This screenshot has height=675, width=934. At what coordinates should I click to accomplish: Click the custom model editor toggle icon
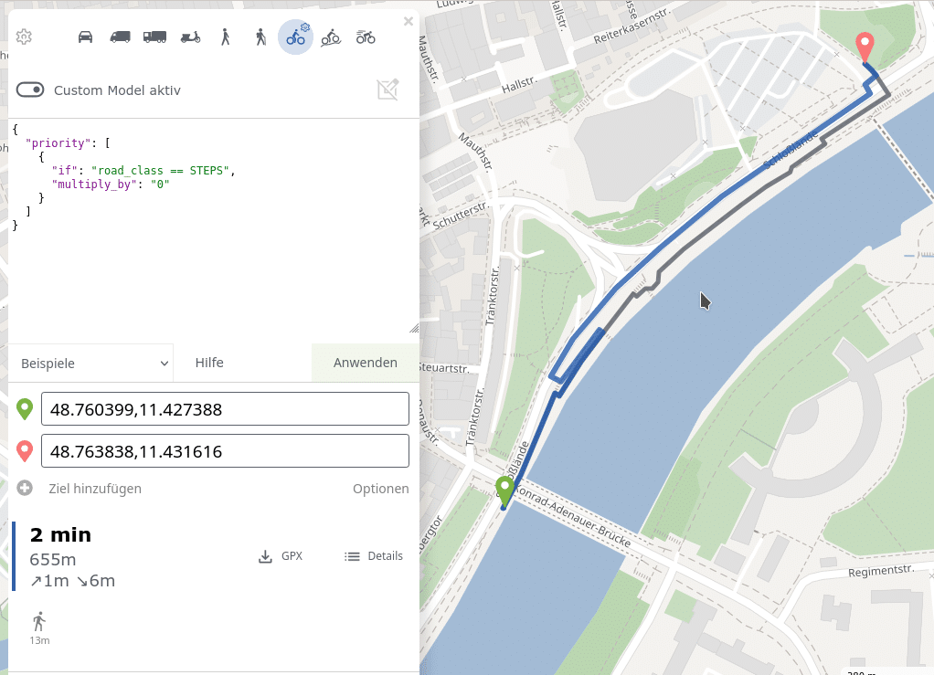(387, 90)
